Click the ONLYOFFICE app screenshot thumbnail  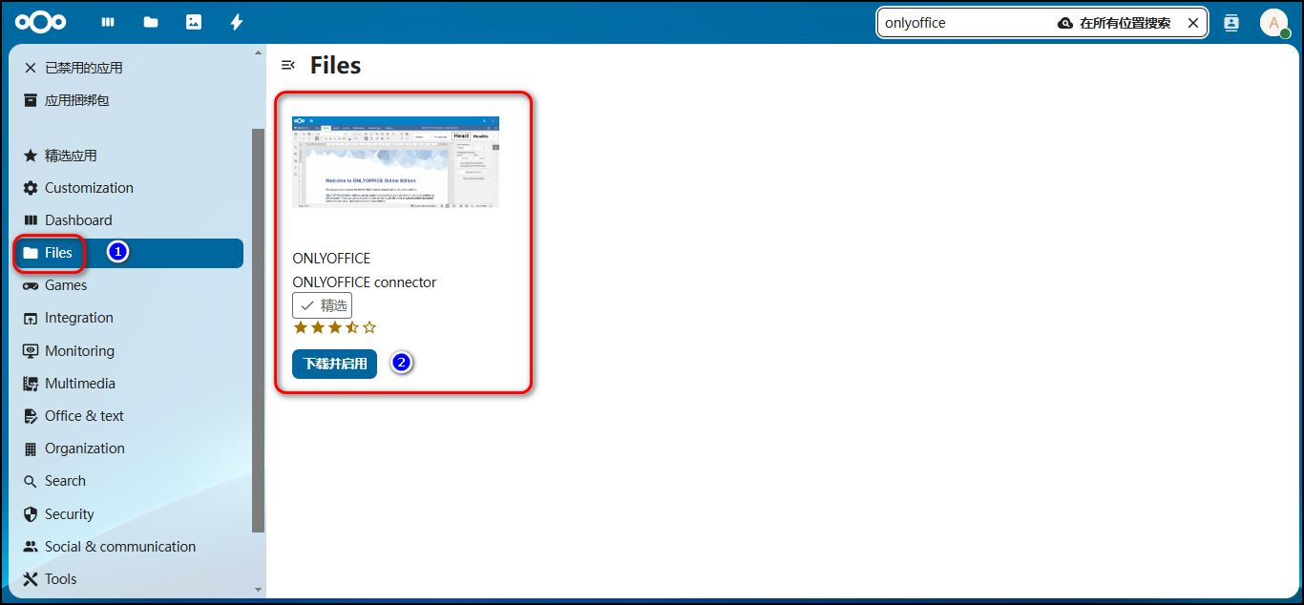(395, 162)
